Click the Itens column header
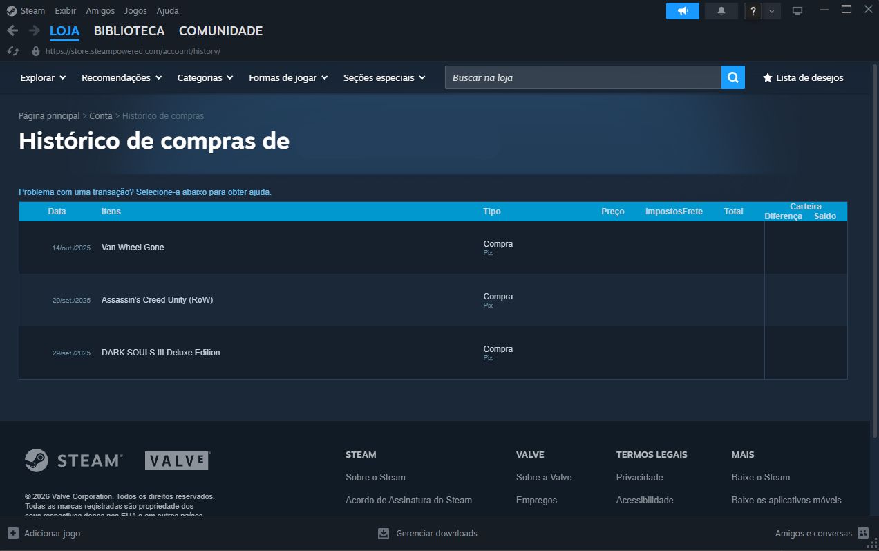Viewport: 879px width, 551px height. (x=111, y=212)
